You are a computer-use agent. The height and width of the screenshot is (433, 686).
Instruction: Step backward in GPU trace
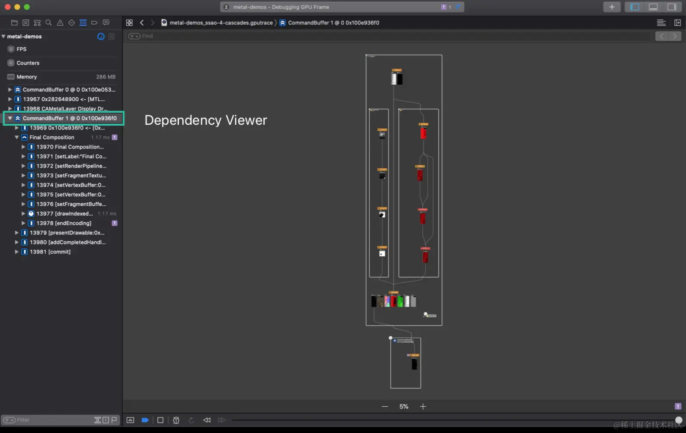pos(207,420)
